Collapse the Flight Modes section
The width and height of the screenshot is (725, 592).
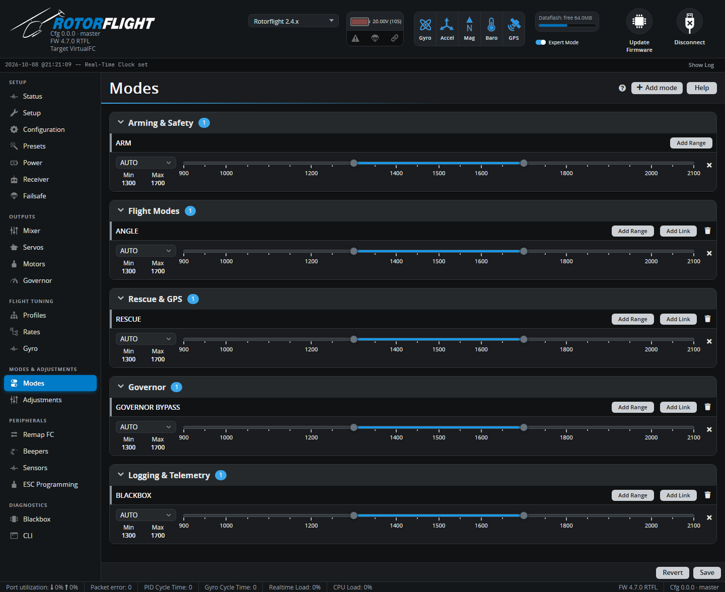121,210
